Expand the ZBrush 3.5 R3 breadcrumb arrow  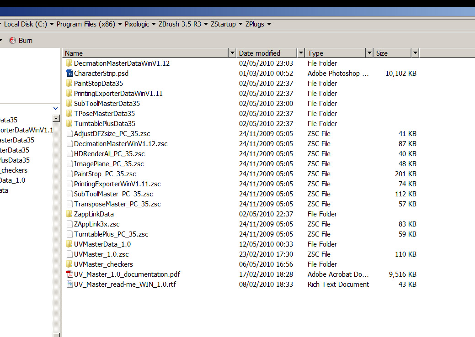pyautogui.click(x=206, y=24)
